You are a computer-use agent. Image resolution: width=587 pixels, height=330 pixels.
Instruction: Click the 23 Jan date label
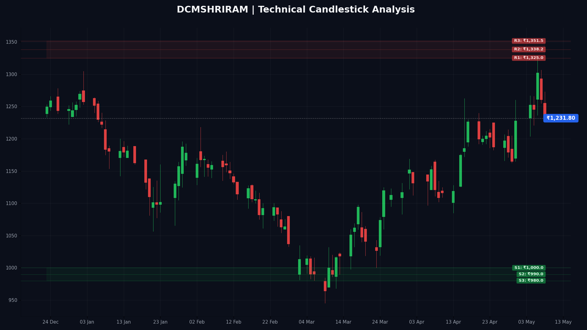(160, 322)
